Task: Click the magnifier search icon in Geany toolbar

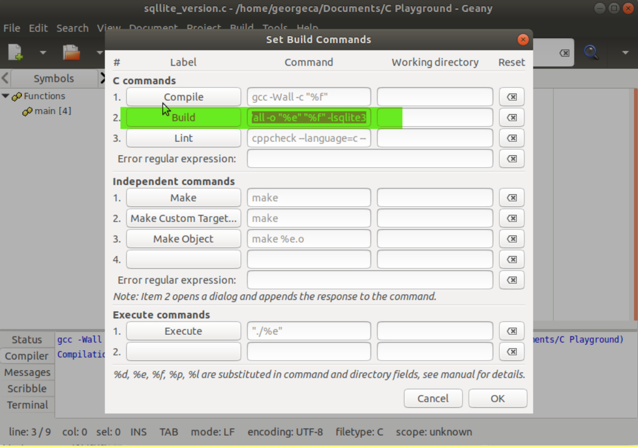Action: point(591,52)
